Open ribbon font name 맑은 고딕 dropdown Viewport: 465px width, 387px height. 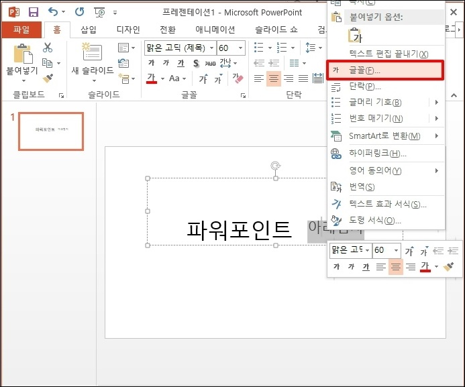(212, 48)
